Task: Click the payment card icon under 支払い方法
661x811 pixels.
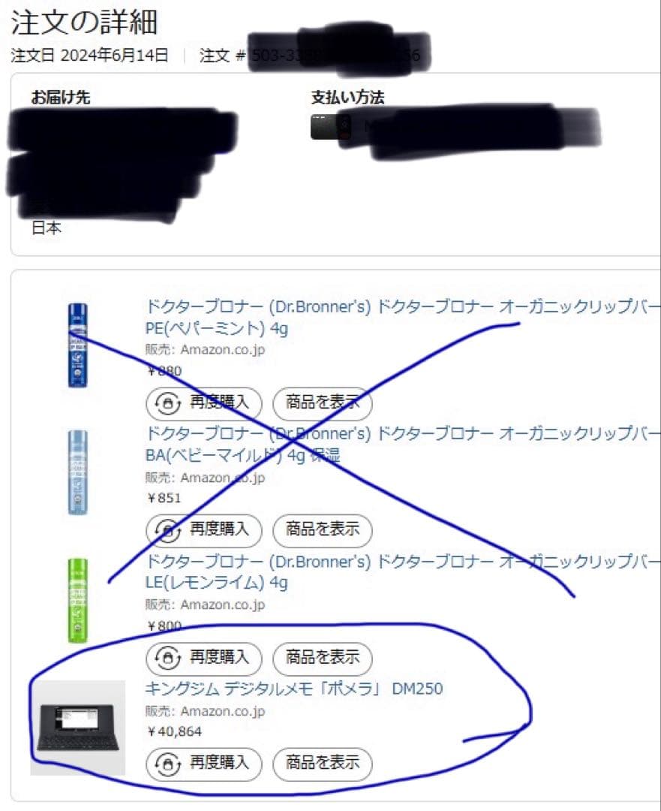Action: point(331,127)
